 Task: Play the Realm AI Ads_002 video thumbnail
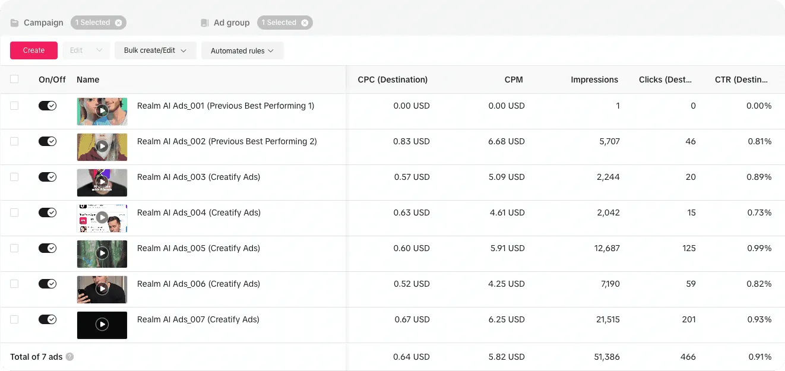pos(102,147)
